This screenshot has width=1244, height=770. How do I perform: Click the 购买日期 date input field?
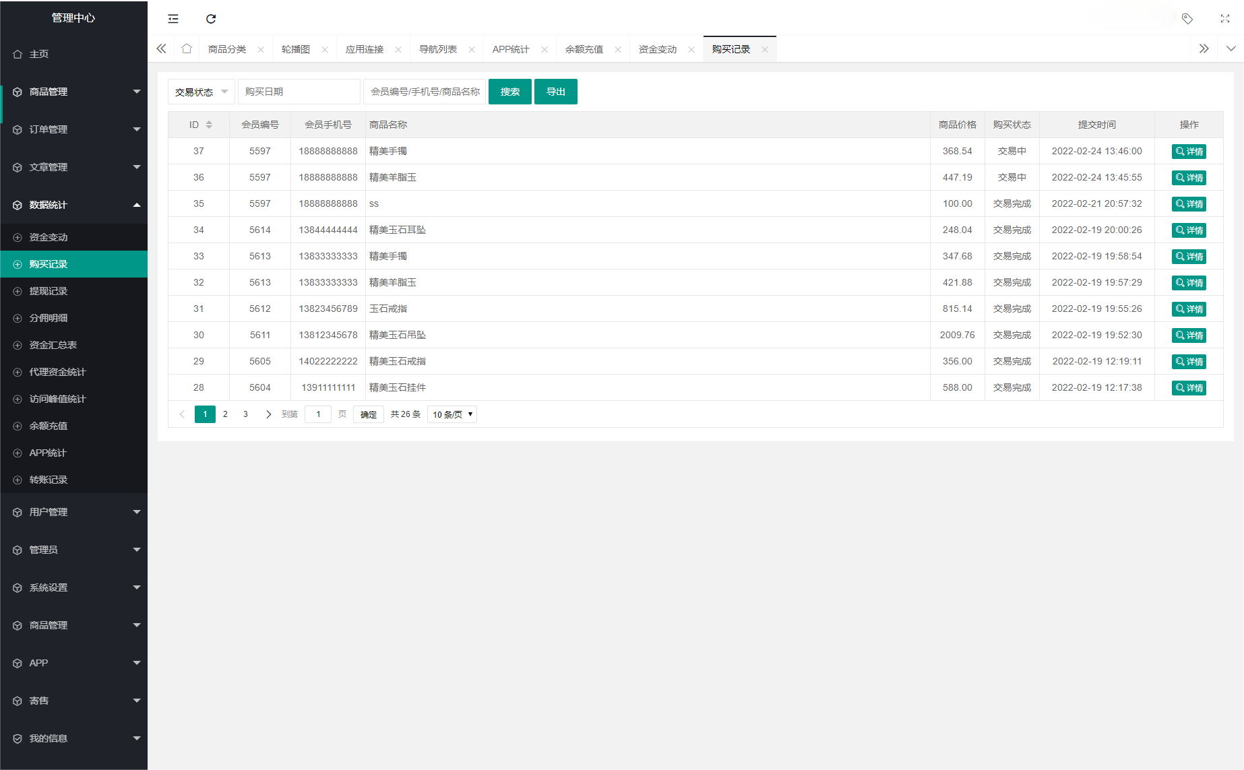coord(299,92)
